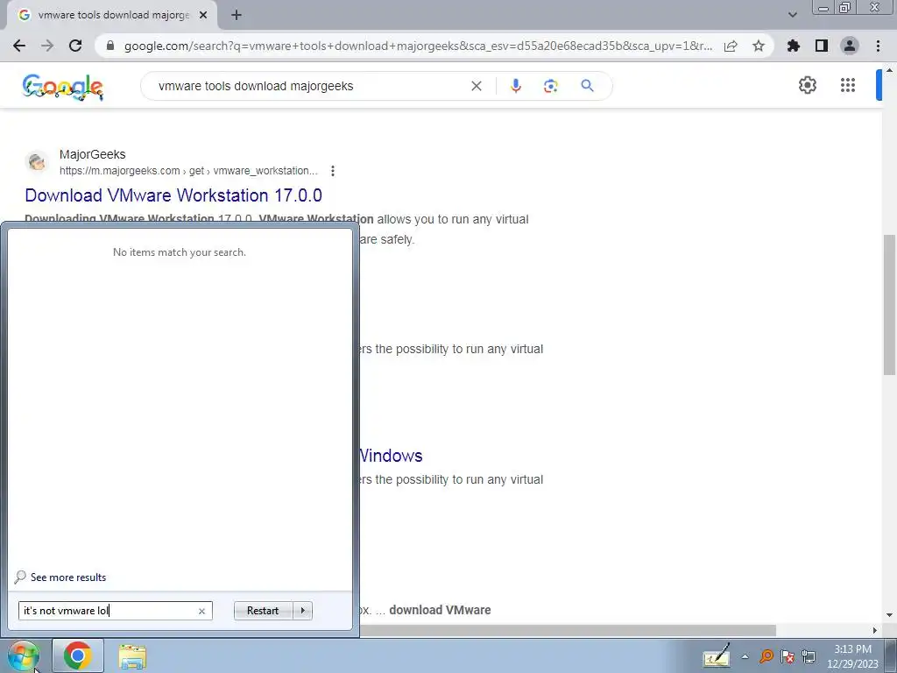897x673 pixels.
Task: Click the taskbar clock showing 3:13 PM
Action: click(852, 656)
